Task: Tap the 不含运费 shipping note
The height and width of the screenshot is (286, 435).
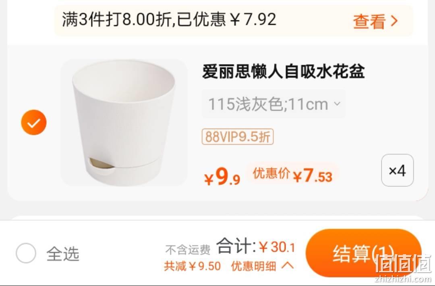Action: (x=188, y=250)
